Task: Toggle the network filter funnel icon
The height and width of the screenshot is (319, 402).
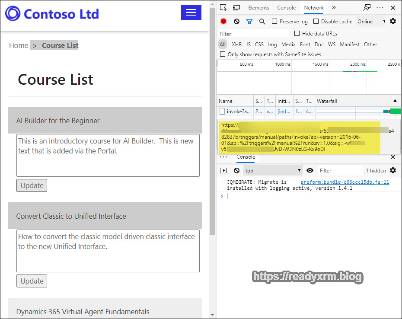Action: [x=249, y=22]
